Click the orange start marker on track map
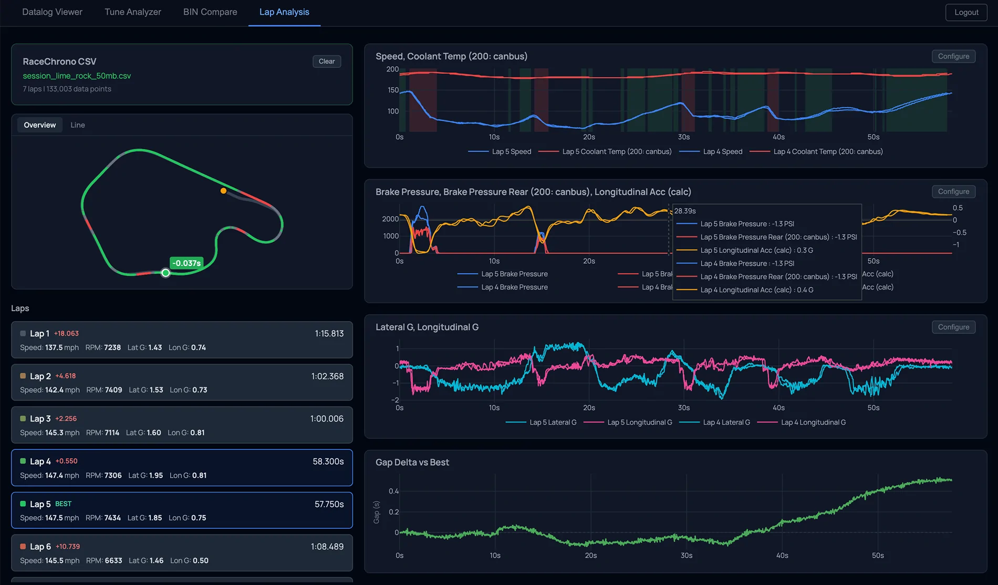 click(x=223, y=191)
